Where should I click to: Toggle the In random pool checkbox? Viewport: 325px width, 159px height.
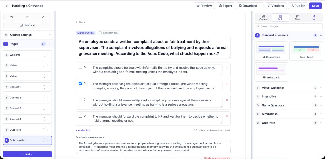click(100, 33)
